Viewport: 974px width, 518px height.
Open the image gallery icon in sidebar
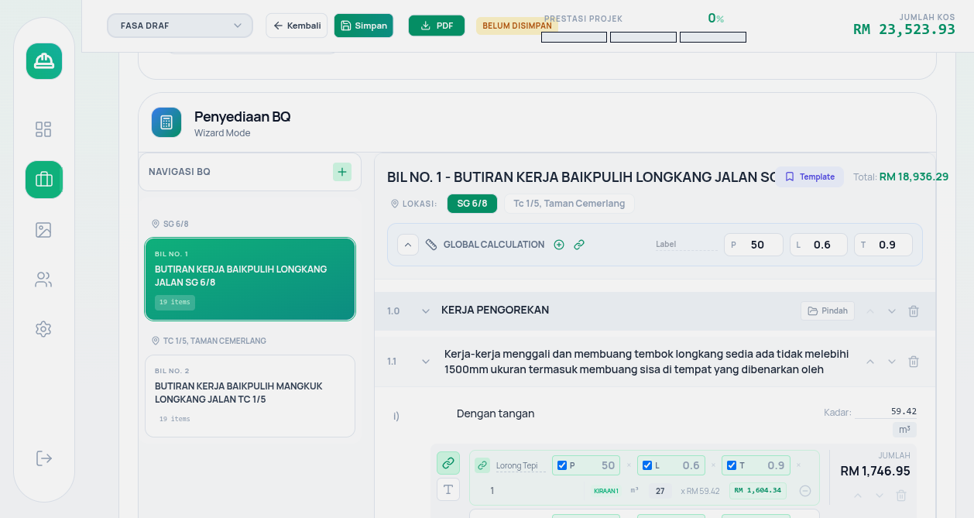click(43, 230)
